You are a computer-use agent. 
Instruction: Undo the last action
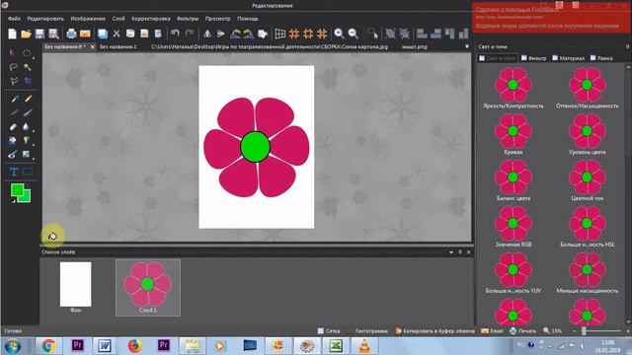coord(175,33)
